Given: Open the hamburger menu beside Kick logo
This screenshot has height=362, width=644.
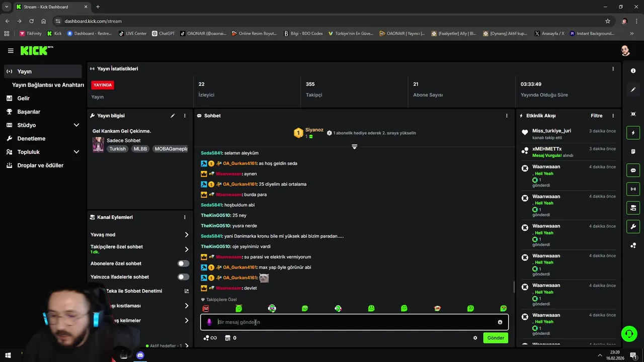Looking at the screenshot, I should pos(11,51).
